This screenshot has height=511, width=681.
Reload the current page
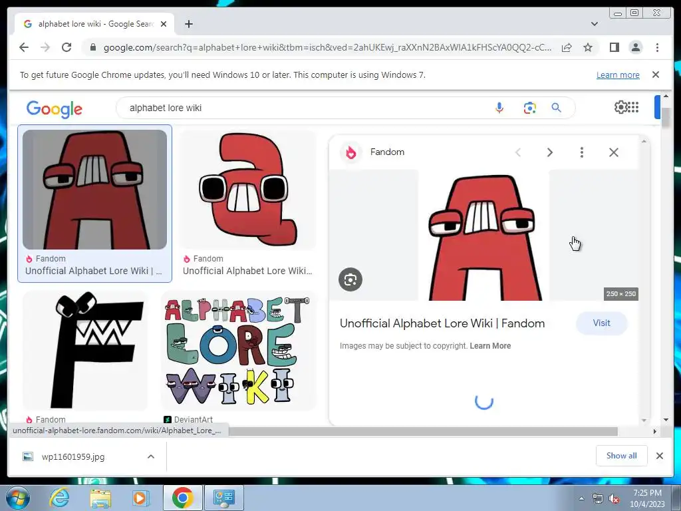[x=67, y=47]
